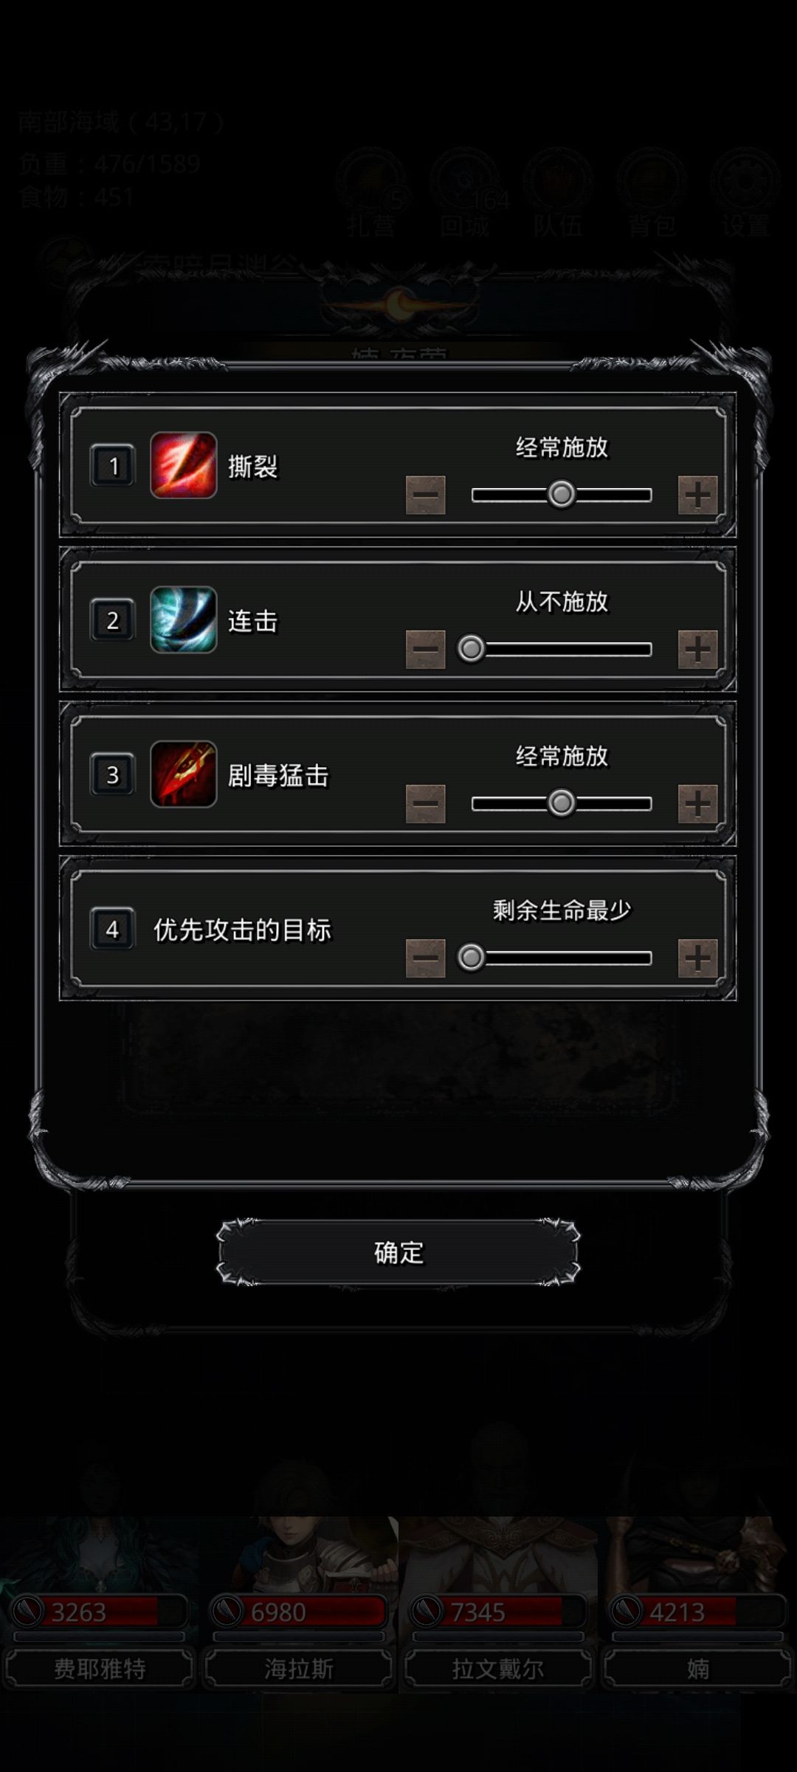Screen dimensions: 797x1772
Task: Click plus button for 优先攻击的目标
Action: click(x=697, y=958)
